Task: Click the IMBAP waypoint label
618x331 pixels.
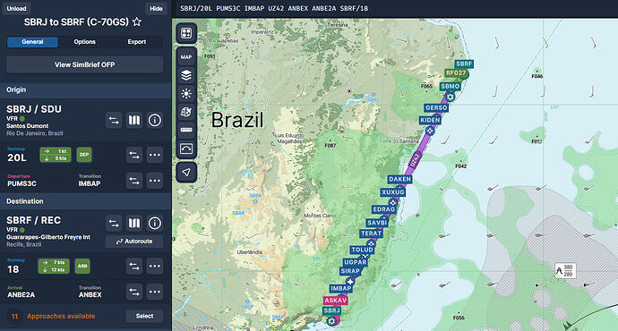Action: click(x=340, y=288)
